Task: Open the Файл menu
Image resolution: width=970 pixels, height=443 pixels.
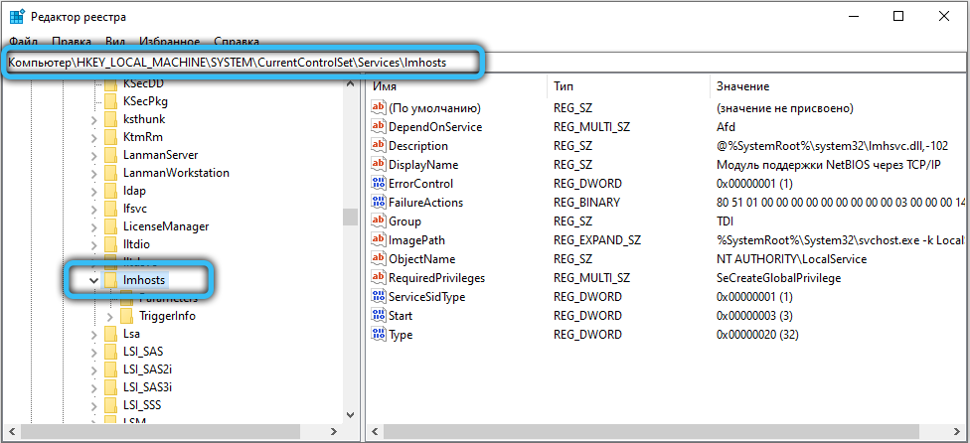Action: click(x=23, y=42)
